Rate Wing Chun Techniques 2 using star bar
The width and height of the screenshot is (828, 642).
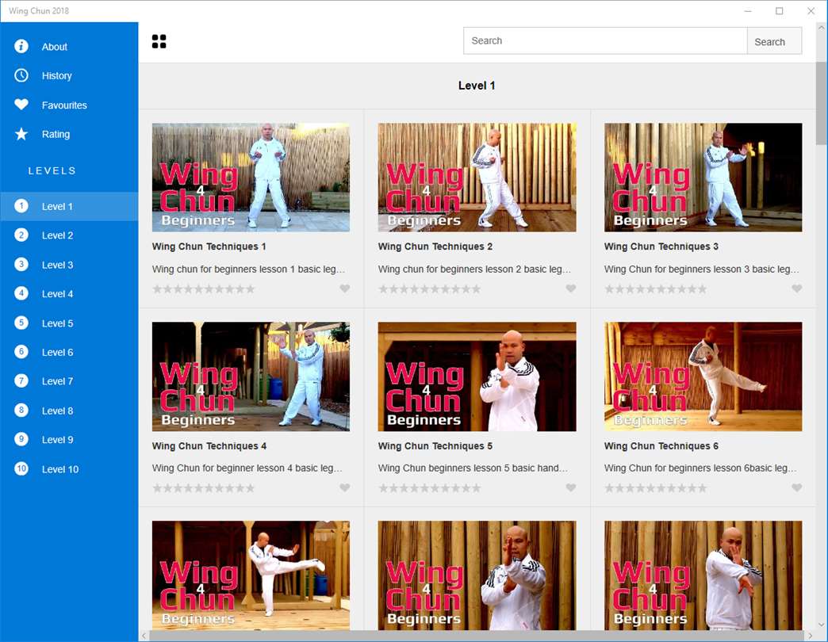pyautogui.click(x=429, y=289)
